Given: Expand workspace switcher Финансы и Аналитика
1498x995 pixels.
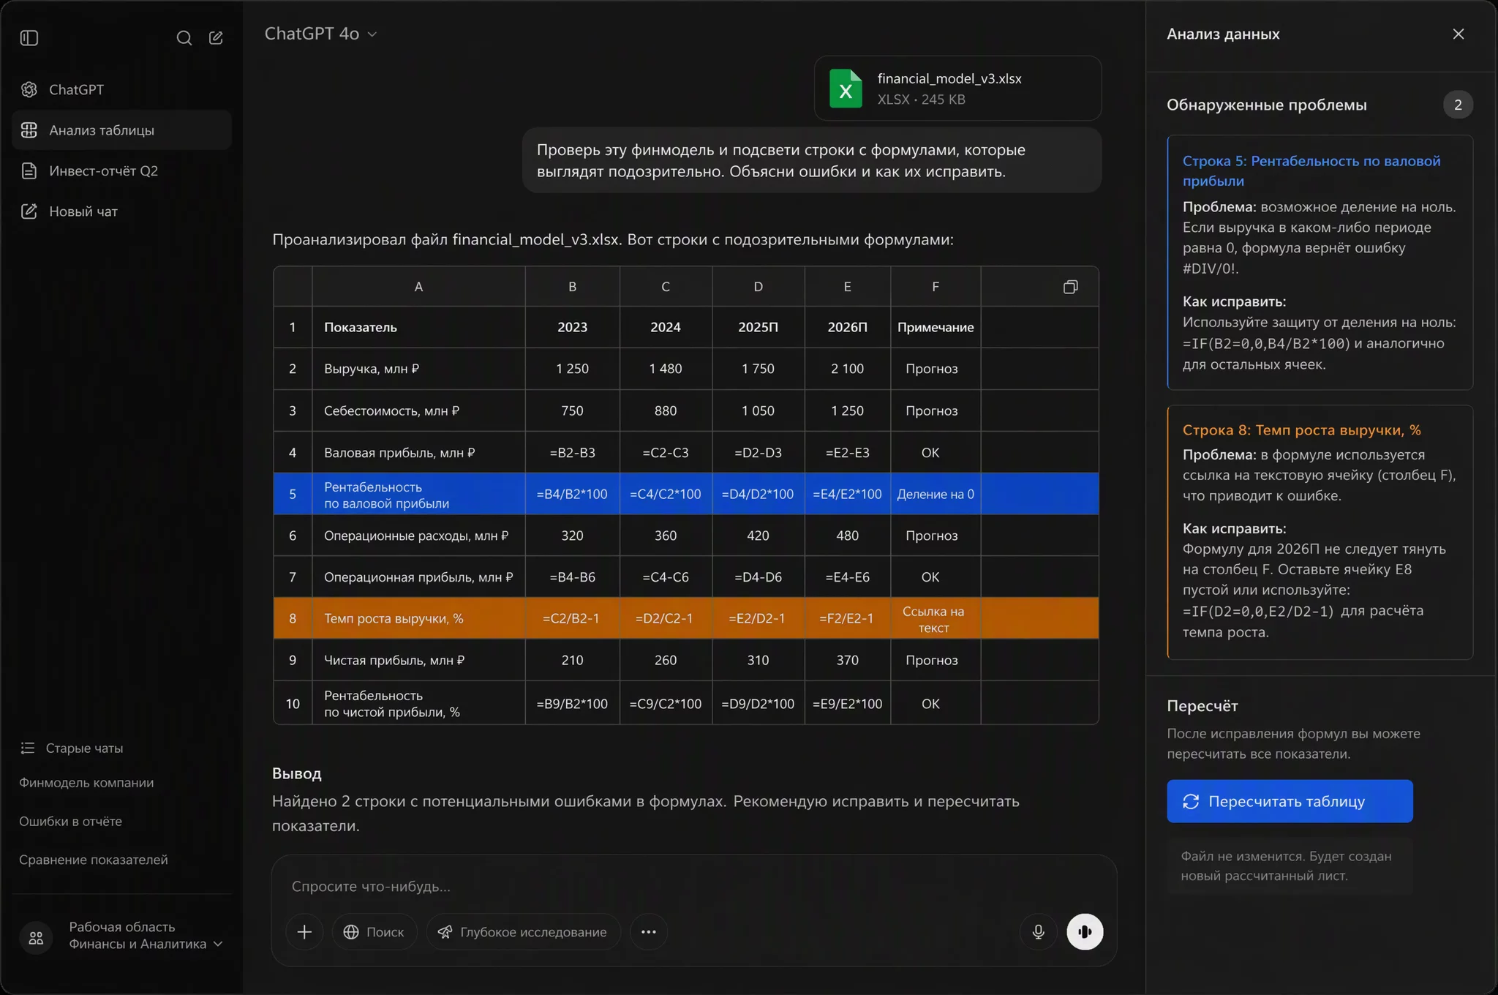Looking at the screenshot, I should click(x=146, y=936).
